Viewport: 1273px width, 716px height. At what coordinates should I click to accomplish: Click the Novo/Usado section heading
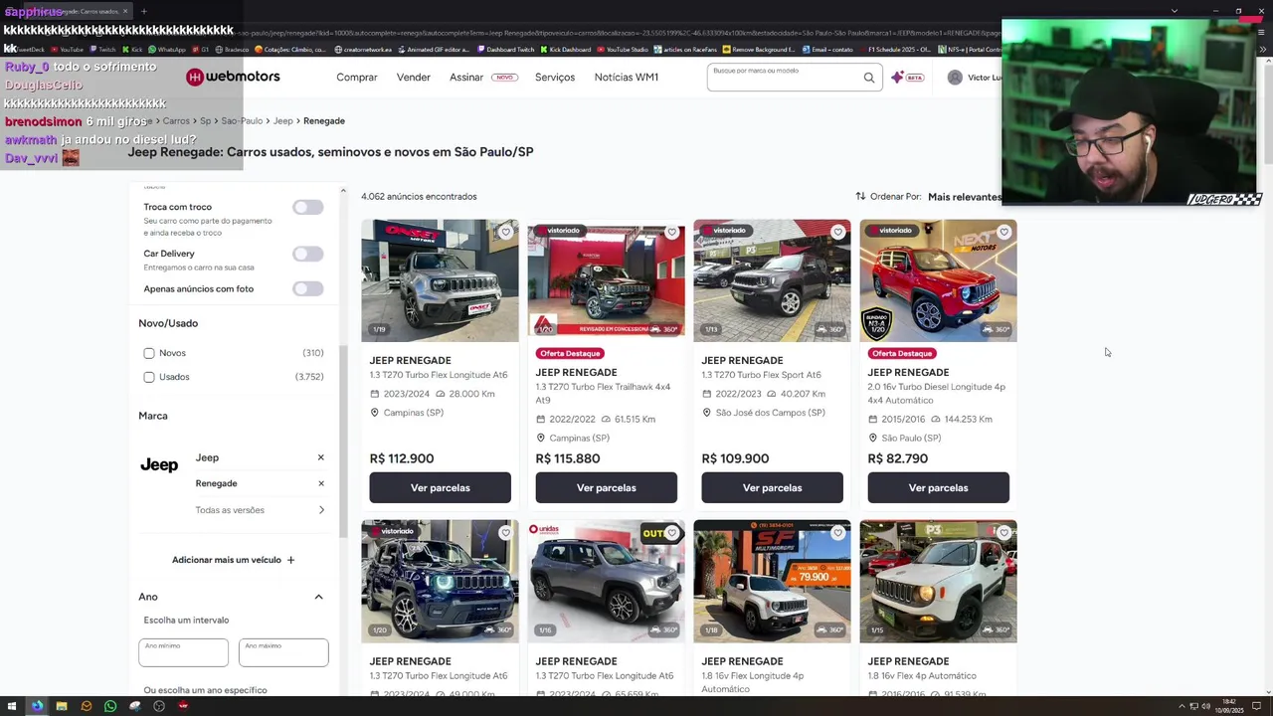(x=168, y=323)
